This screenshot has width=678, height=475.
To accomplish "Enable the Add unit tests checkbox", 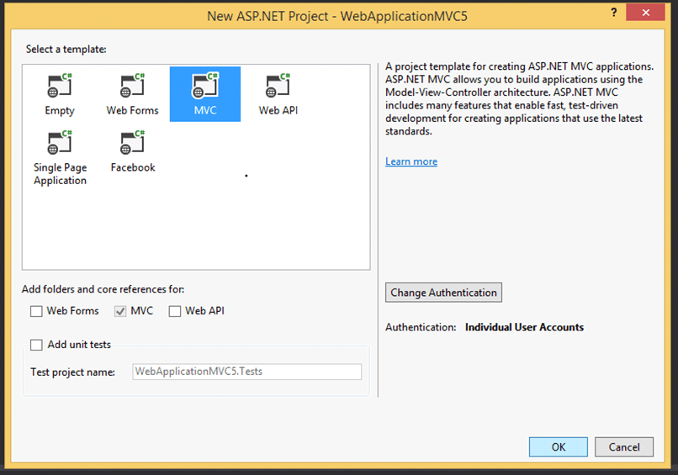I will [x=36, y=345].
